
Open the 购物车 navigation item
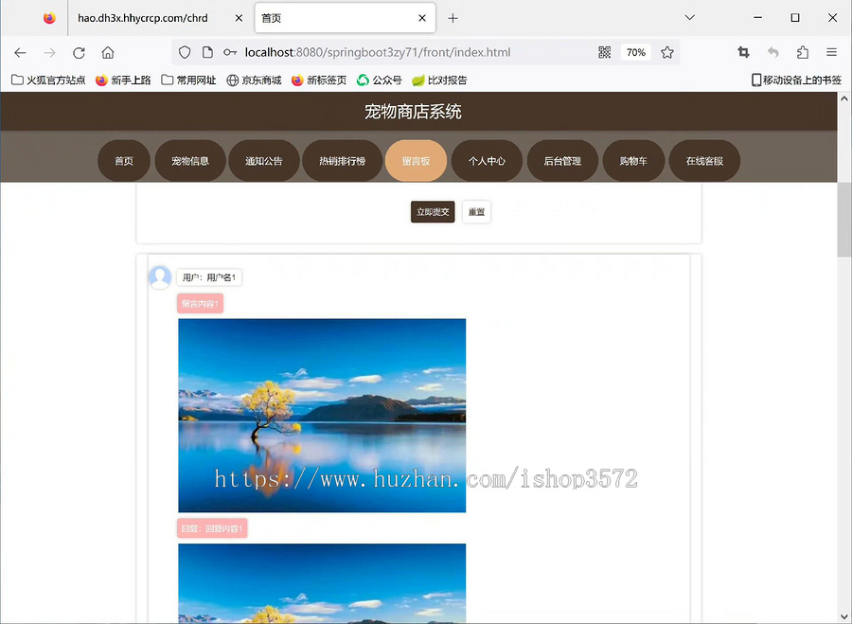pyautogui.click(x=633, y=161)
